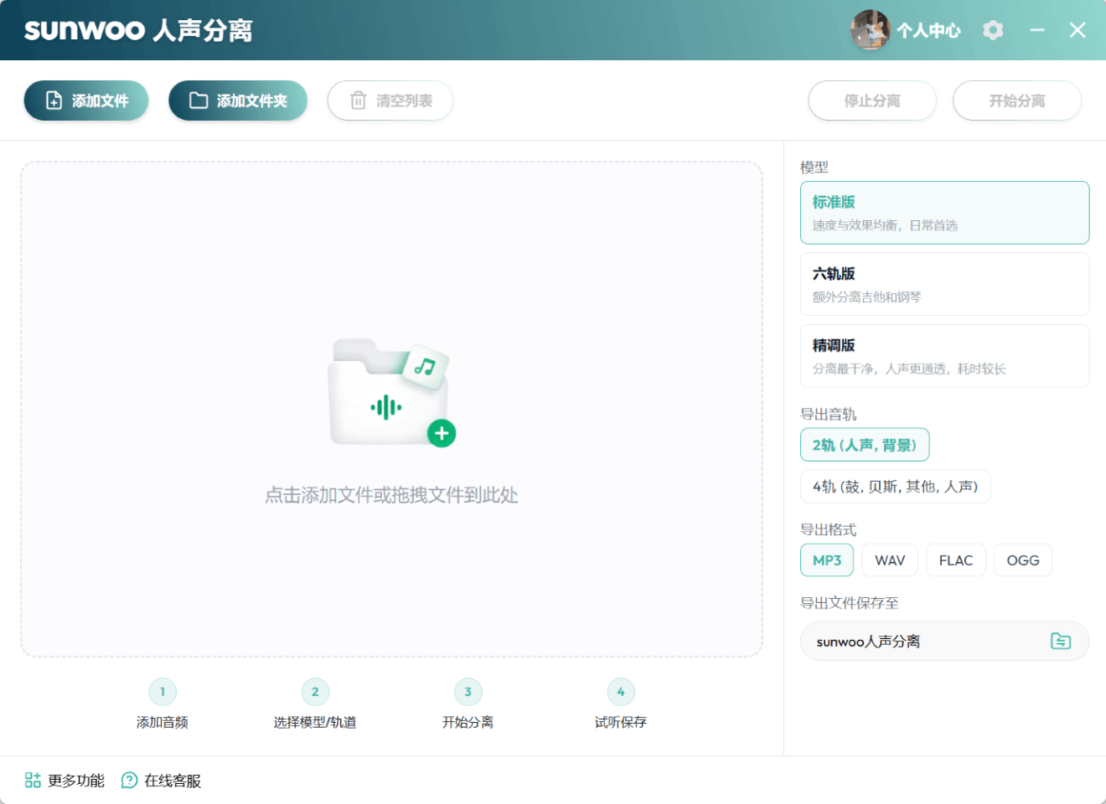Open 个人中心 in the title bar

point(928,31)
